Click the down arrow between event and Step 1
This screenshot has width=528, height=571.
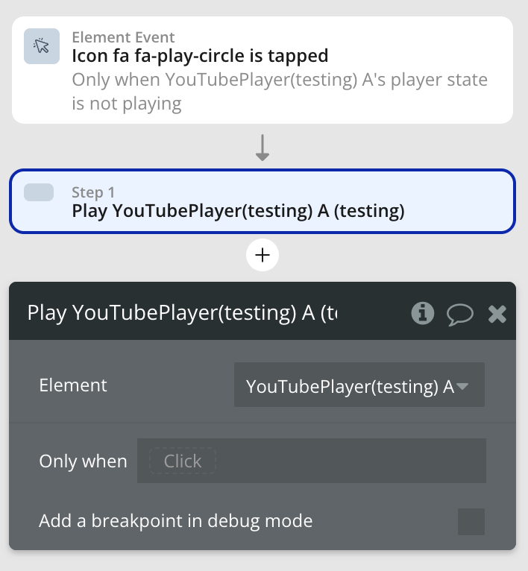pyautogui.click(x=263, y=148)
